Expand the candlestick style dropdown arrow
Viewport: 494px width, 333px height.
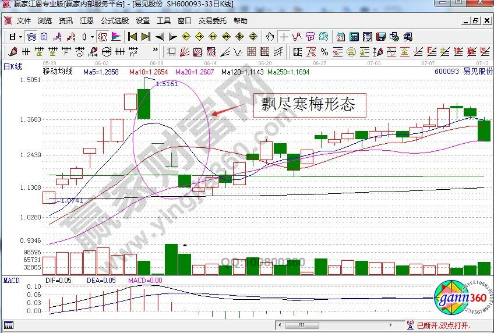coord(92,36)
